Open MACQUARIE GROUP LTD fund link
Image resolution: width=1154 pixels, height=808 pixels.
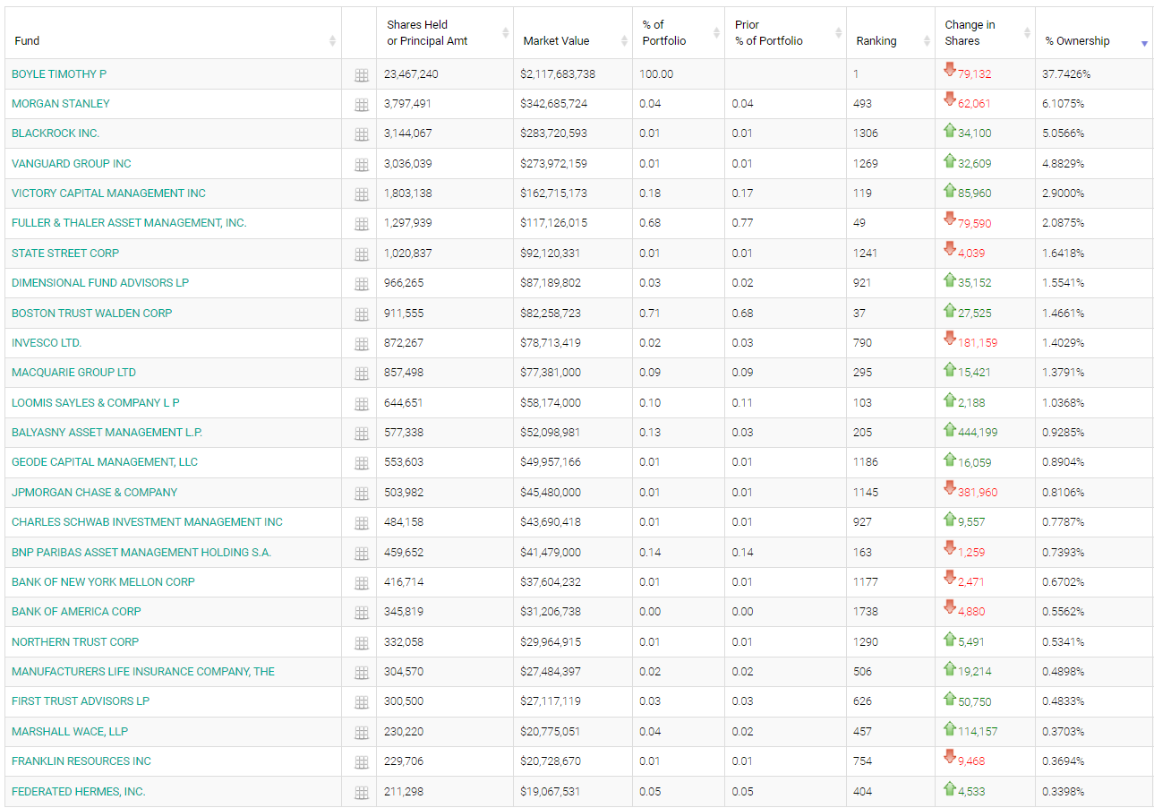tap(73, 372)
